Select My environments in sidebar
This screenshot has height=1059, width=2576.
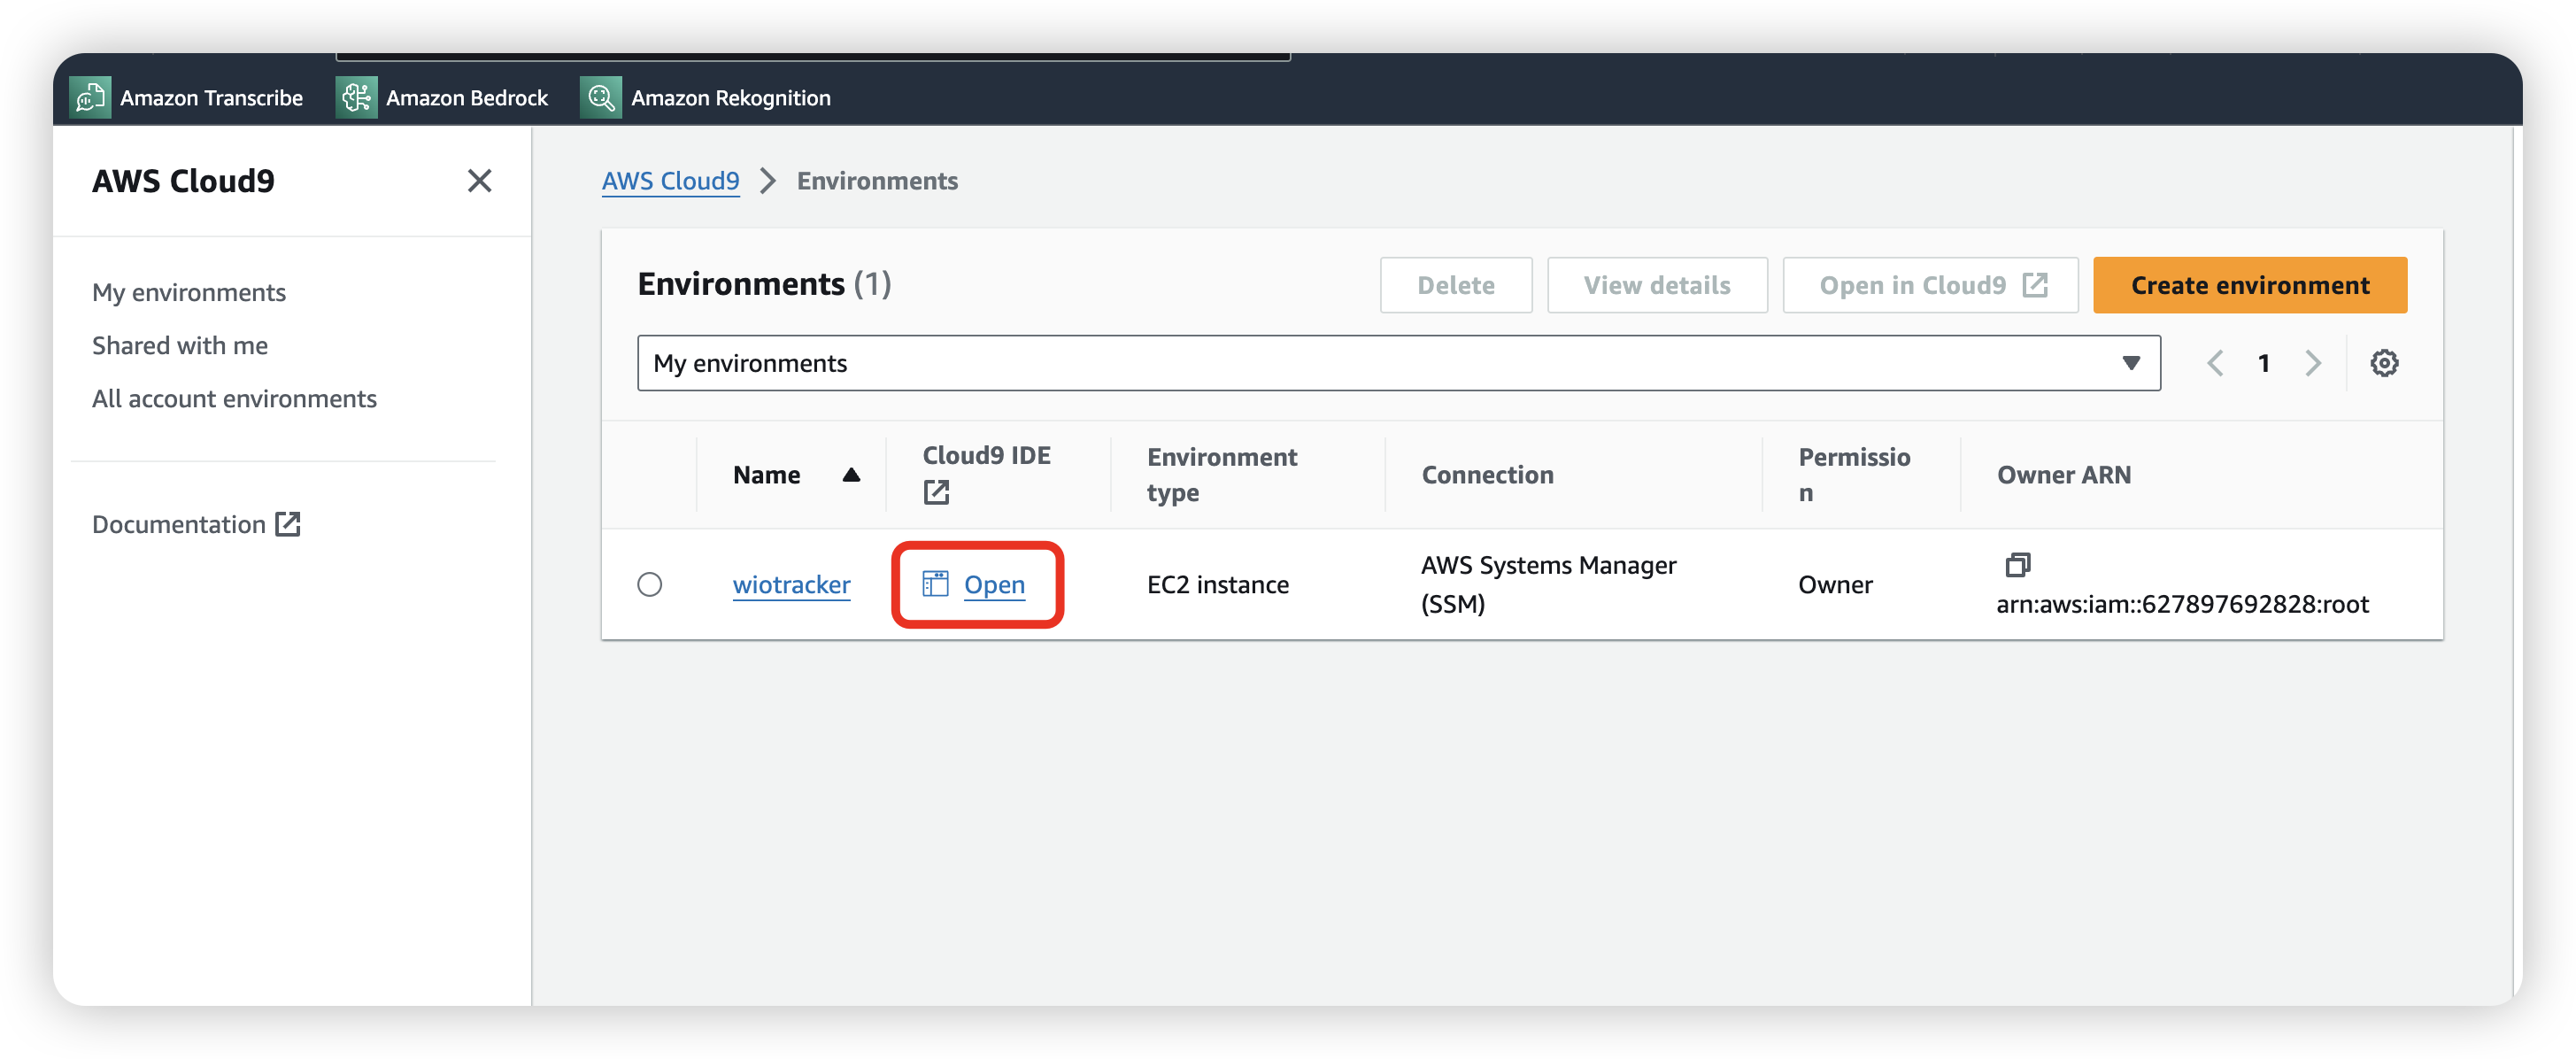[189, 292]
